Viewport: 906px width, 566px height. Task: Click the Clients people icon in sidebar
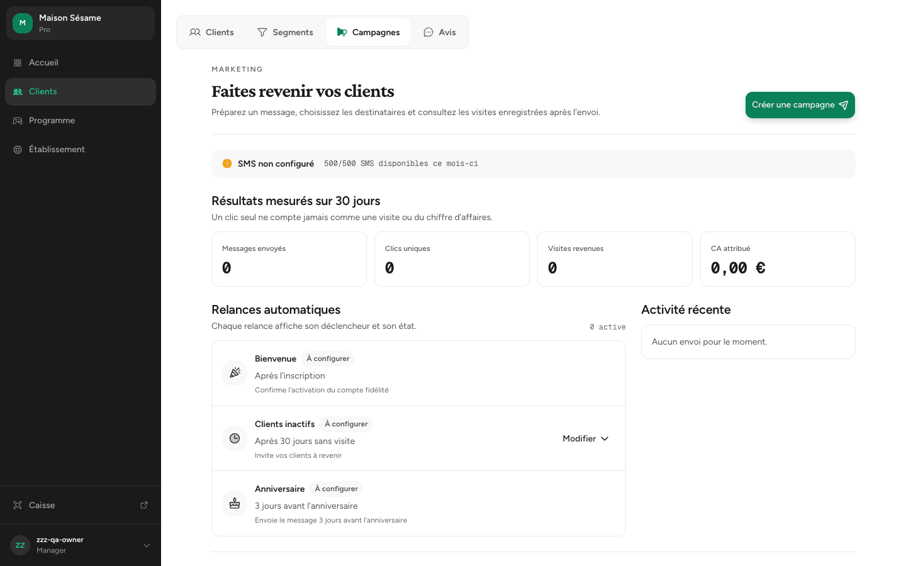pos(18,92)
